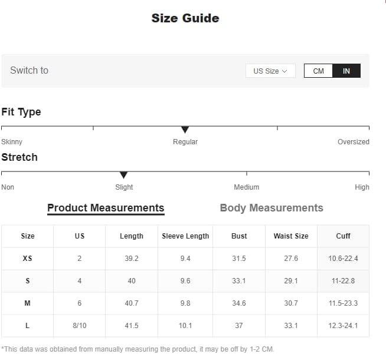Select the M size row label
The height and width of the screenshot is (354, 386).
click(x=28, y=303)
